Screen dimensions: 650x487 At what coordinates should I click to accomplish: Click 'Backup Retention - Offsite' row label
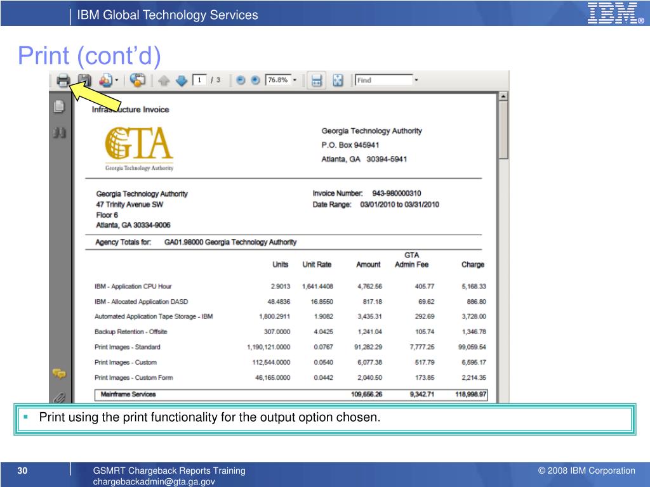131,332
